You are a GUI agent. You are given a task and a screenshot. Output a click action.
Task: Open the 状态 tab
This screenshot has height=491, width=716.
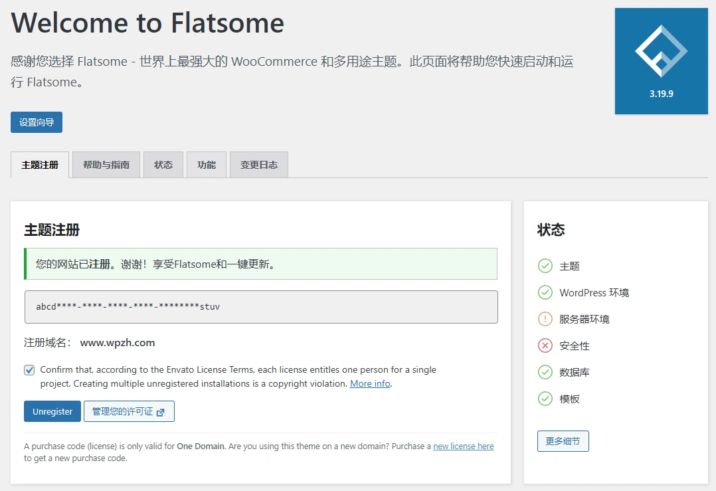pos(163,164)
